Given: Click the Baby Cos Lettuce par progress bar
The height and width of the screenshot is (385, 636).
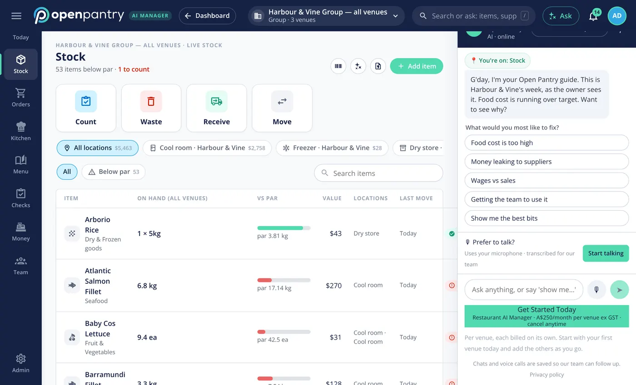Looking at the screenshot, I should [x=284, y=332].
